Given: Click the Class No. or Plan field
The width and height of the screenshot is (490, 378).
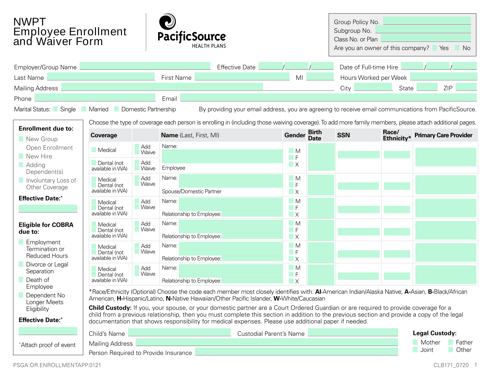Looking at the screenshot, I should coord(426,38).
